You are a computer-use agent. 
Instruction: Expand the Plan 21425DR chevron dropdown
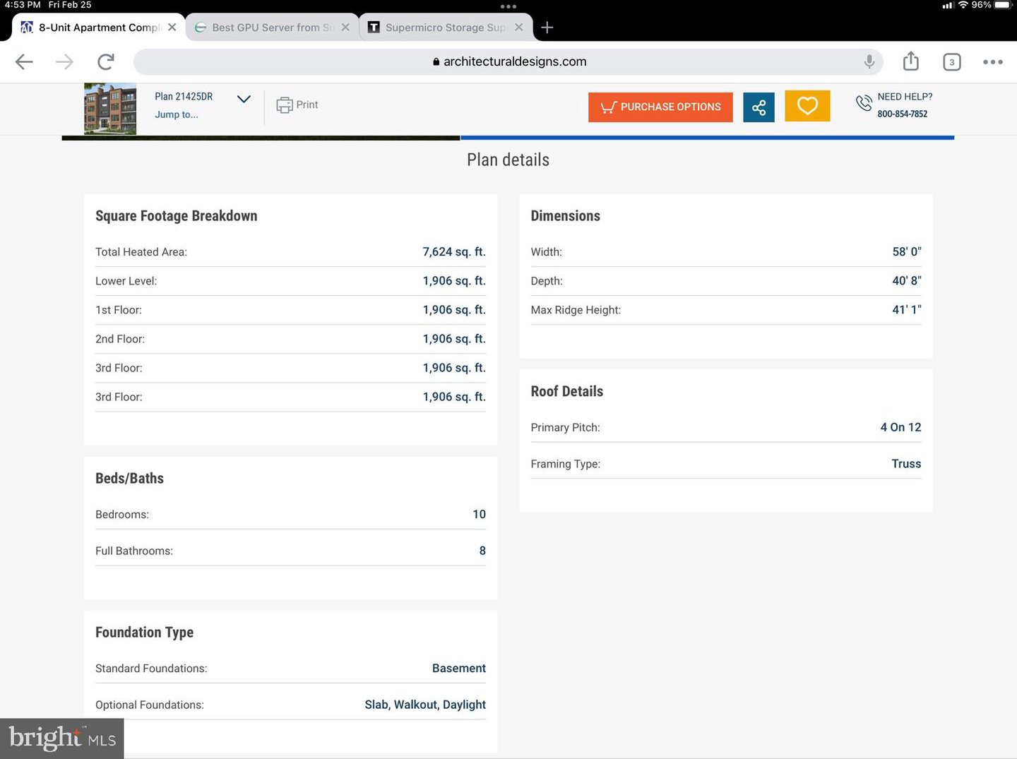[244, 99]
